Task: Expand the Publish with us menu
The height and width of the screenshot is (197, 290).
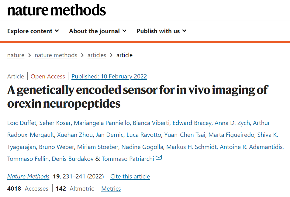Action: click(x=161, y=31)
